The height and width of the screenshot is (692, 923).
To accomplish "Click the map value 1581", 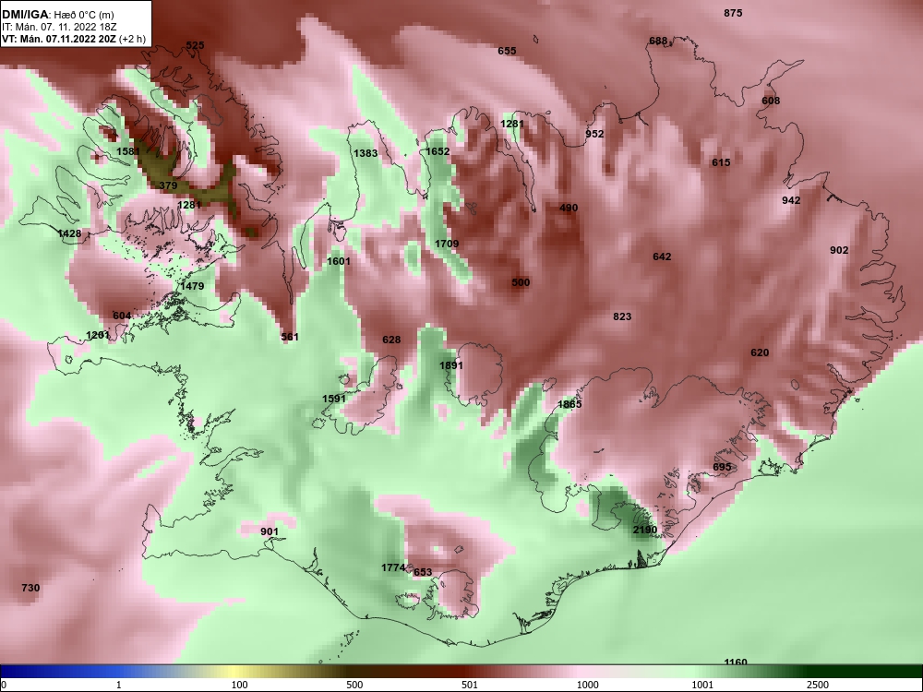I will click(128, 152).
